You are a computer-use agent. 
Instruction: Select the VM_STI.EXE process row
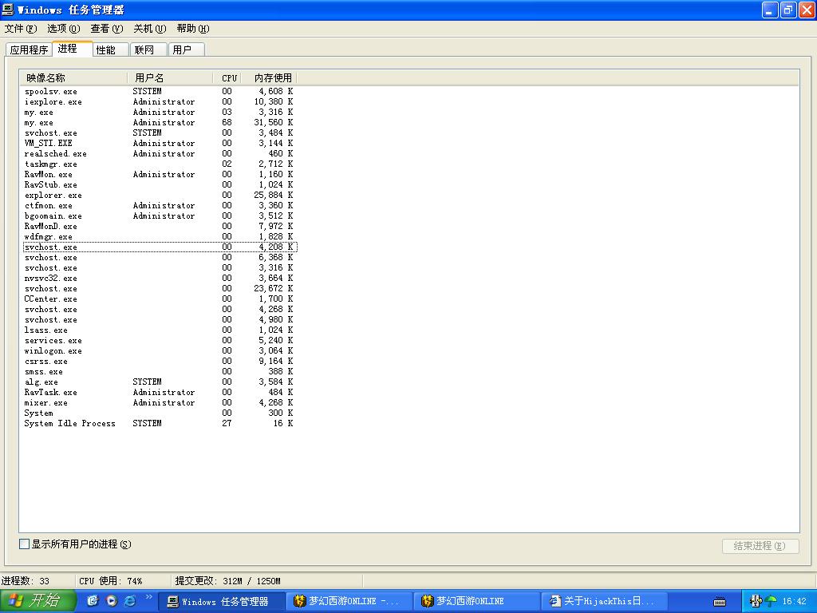pos(160,144)
